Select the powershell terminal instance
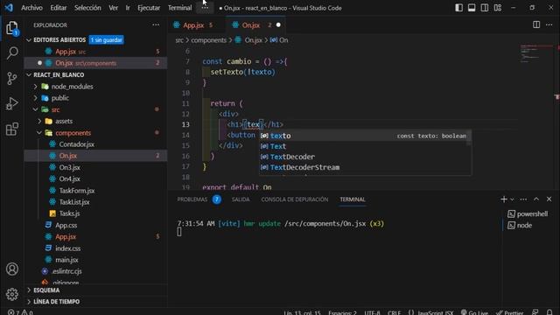Screen dimensions: 560x315 (528, 213)
